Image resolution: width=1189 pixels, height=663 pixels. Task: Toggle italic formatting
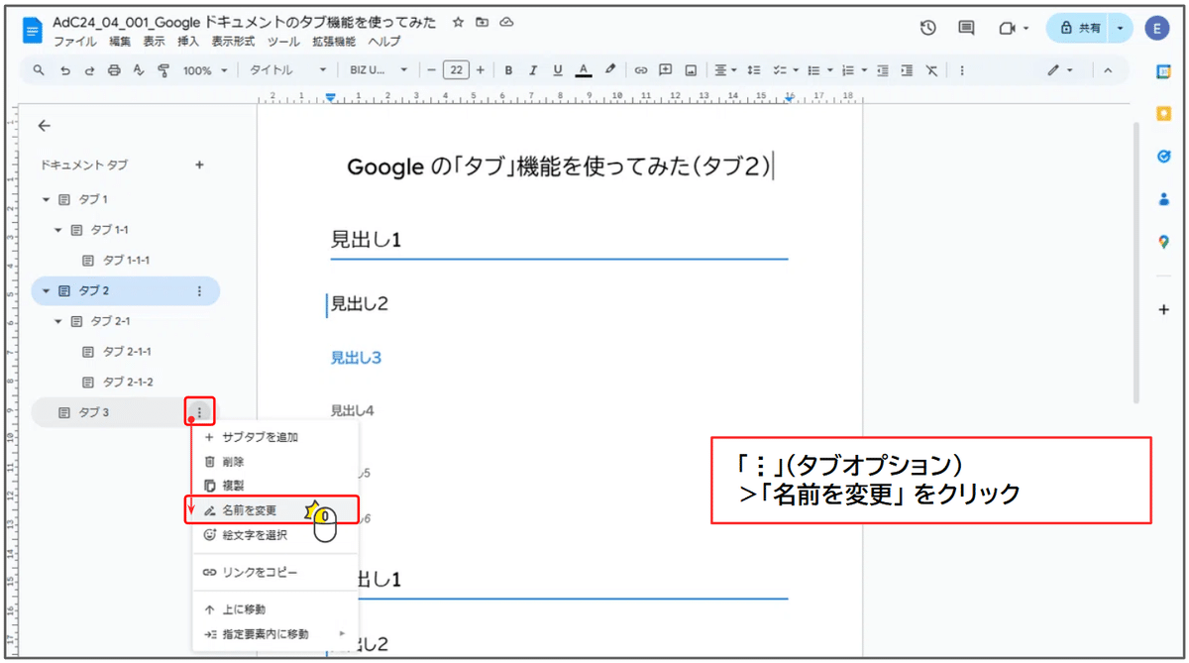click(533, 70)
